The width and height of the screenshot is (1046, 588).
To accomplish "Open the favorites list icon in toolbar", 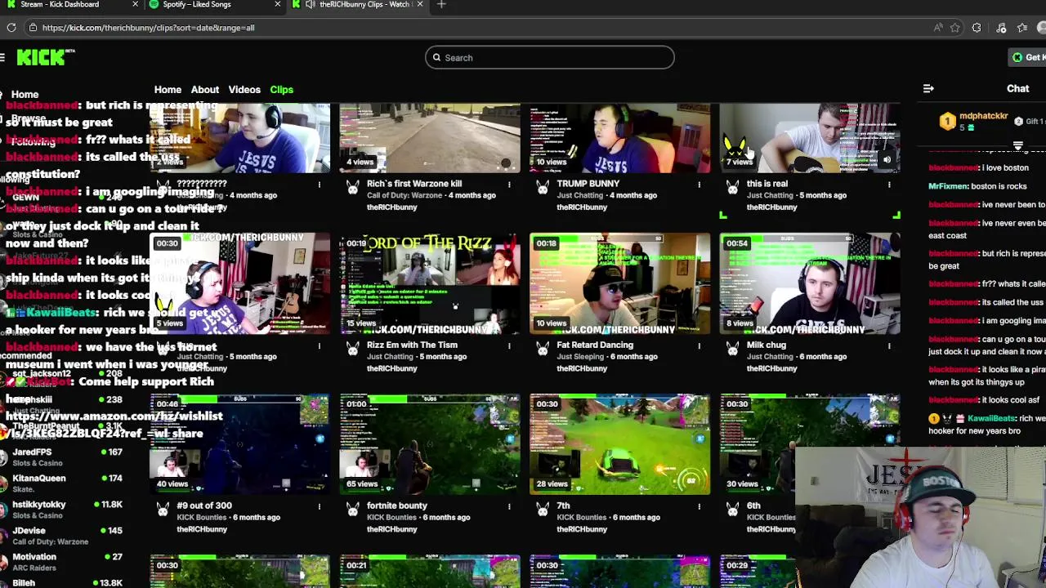I will click(1022, 28).
